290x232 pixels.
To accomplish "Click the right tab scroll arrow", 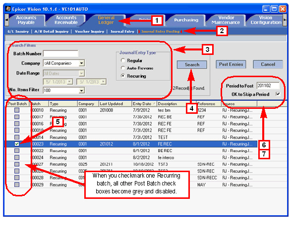I will pos(285,20).
